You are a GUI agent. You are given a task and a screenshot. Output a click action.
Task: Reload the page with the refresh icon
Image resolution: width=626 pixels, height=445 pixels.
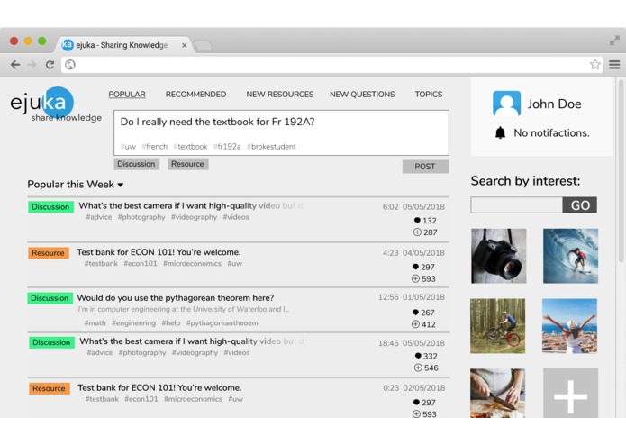click(50, 65)
